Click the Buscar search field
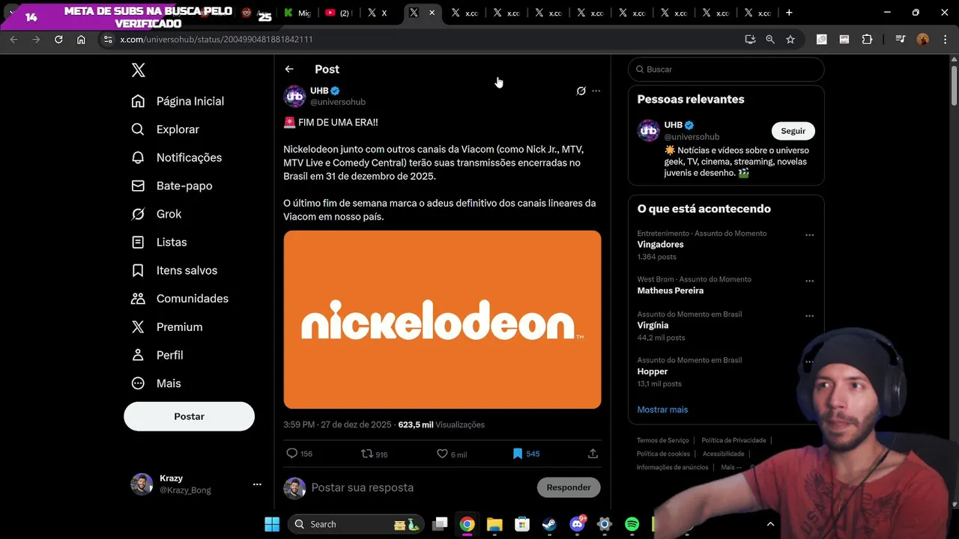959x539 pixels. [x=726, y=69]
